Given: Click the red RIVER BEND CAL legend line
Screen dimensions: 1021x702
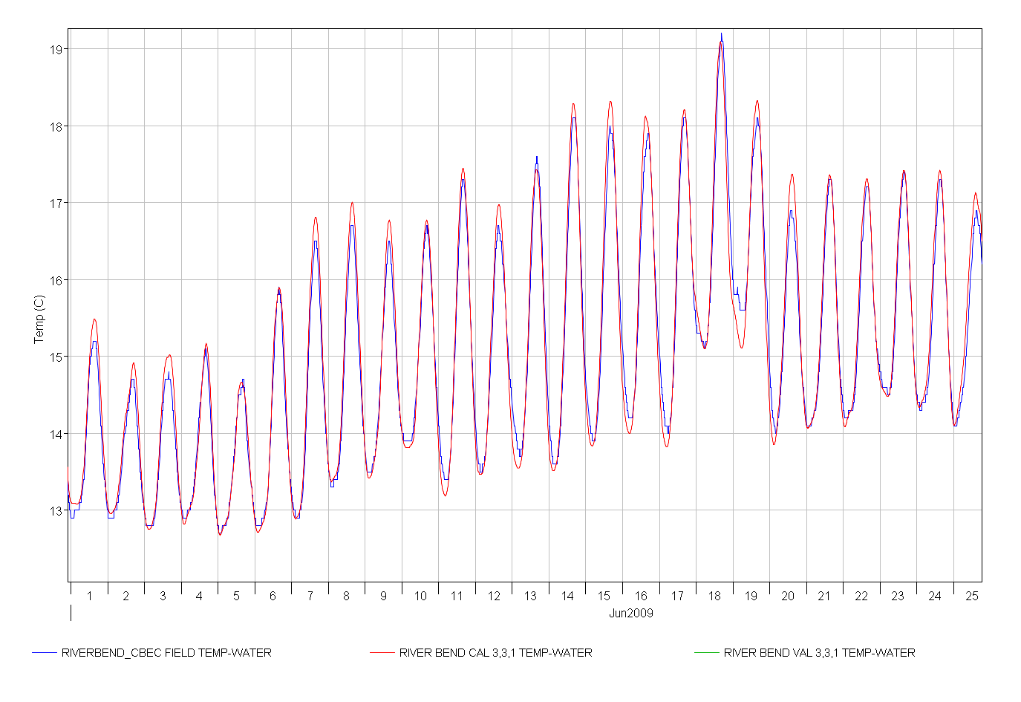Looking at the screenshot, I should click(382, 653).
